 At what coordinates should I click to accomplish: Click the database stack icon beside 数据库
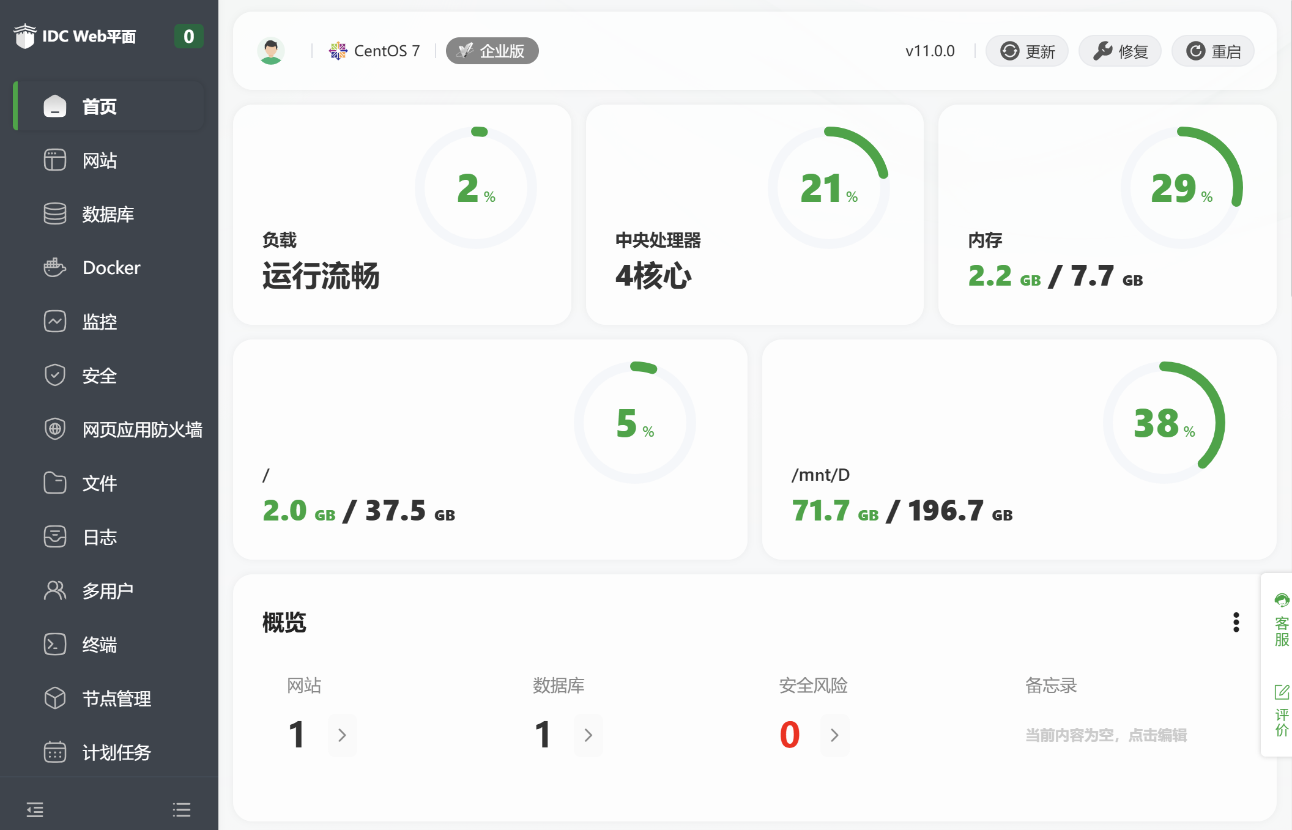click(x=55, y=214)
